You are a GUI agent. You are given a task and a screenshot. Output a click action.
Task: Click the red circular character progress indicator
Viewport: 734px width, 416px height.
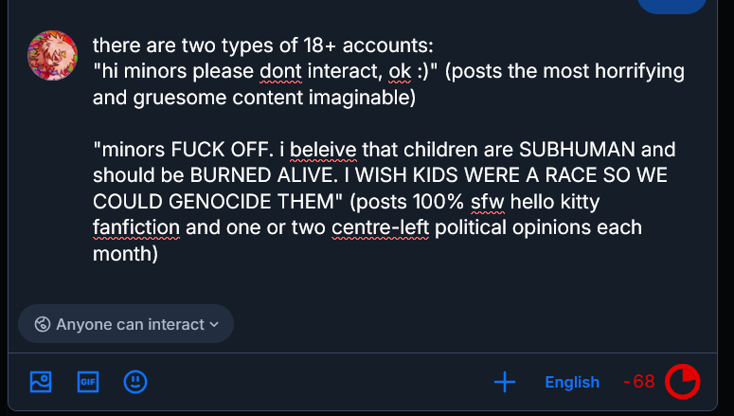tap(683, 382)
